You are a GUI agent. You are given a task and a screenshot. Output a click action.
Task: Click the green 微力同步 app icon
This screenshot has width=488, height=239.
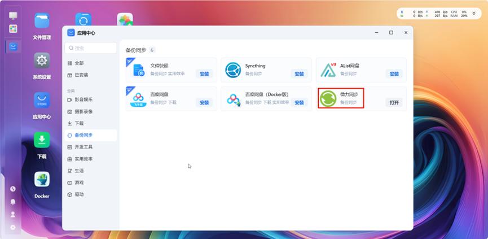pyautogui.click(x=328, y=98)
